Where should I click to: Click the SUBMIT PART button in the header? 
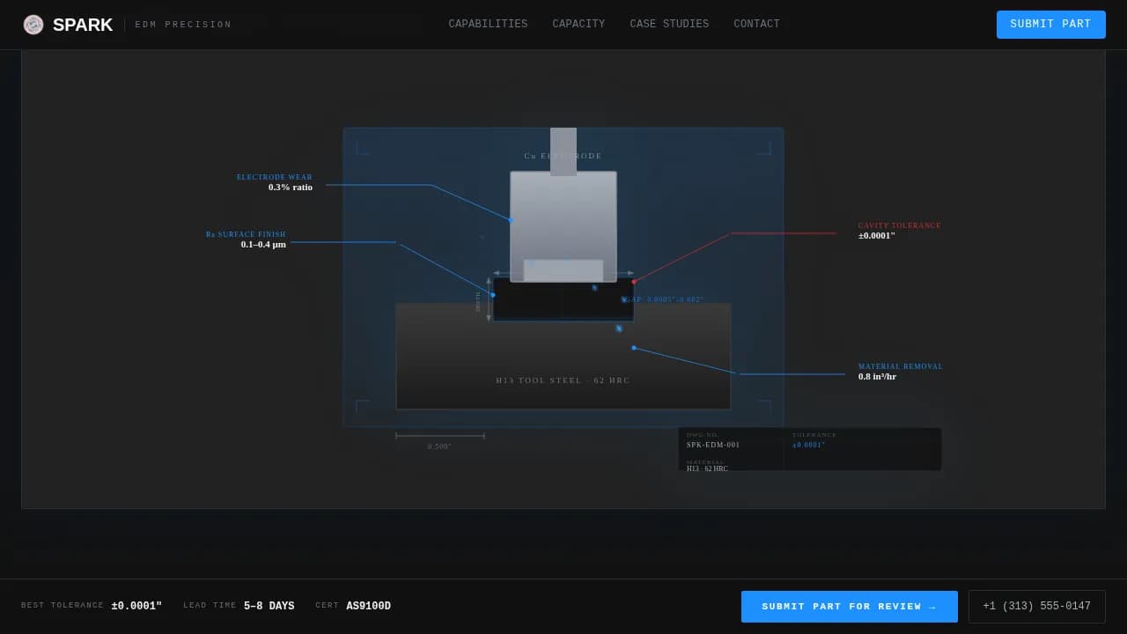1050,25
